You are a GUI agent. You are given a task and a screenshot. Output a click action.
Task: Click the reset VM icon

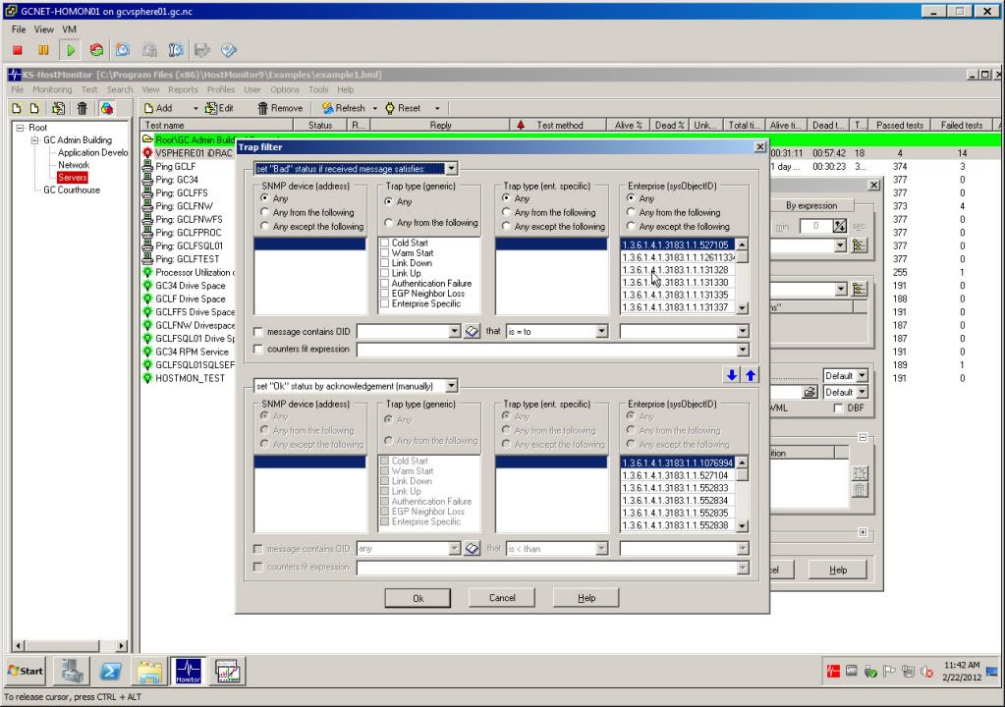pyautogui.click(x=97, y=50)
